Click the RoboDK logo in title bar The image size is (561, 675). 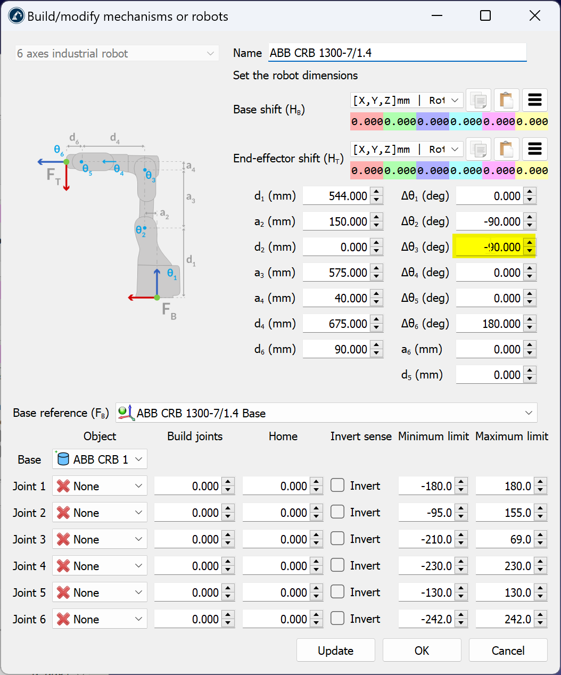[x=16, y=16]
